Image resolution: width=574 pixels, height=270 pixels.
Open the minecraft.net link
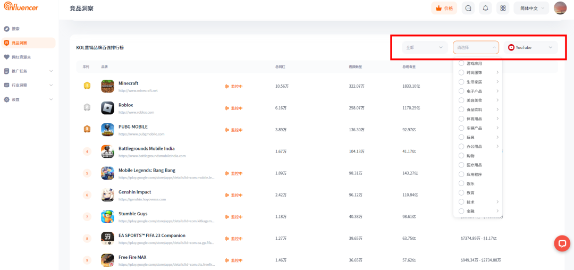tap(138, 90)
